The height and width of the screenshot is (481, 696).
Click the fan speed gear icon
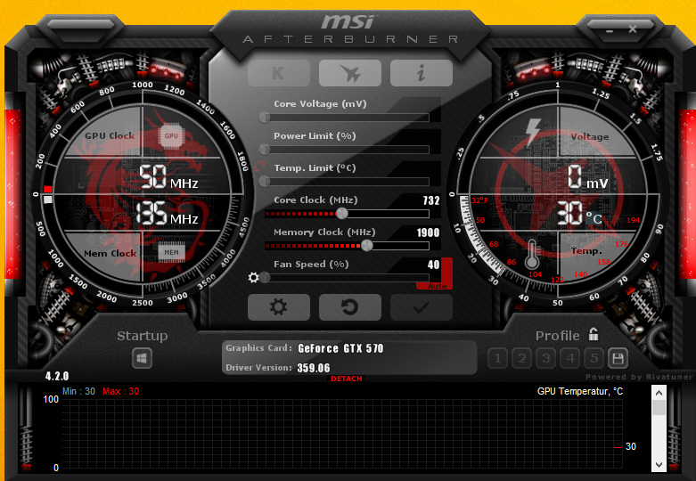(x=253, y=278)
